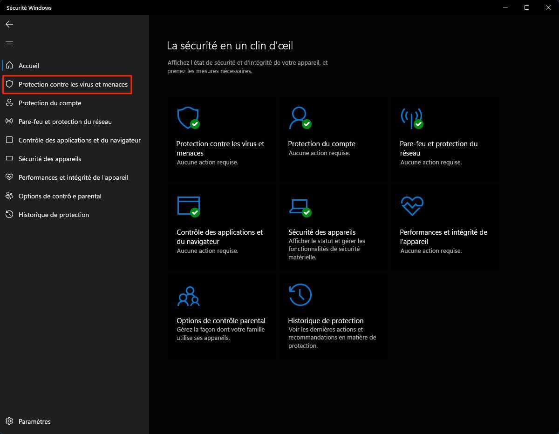Click the large shield icon on virus protection tile
The image size is (559, 434).
pos(188,118)
